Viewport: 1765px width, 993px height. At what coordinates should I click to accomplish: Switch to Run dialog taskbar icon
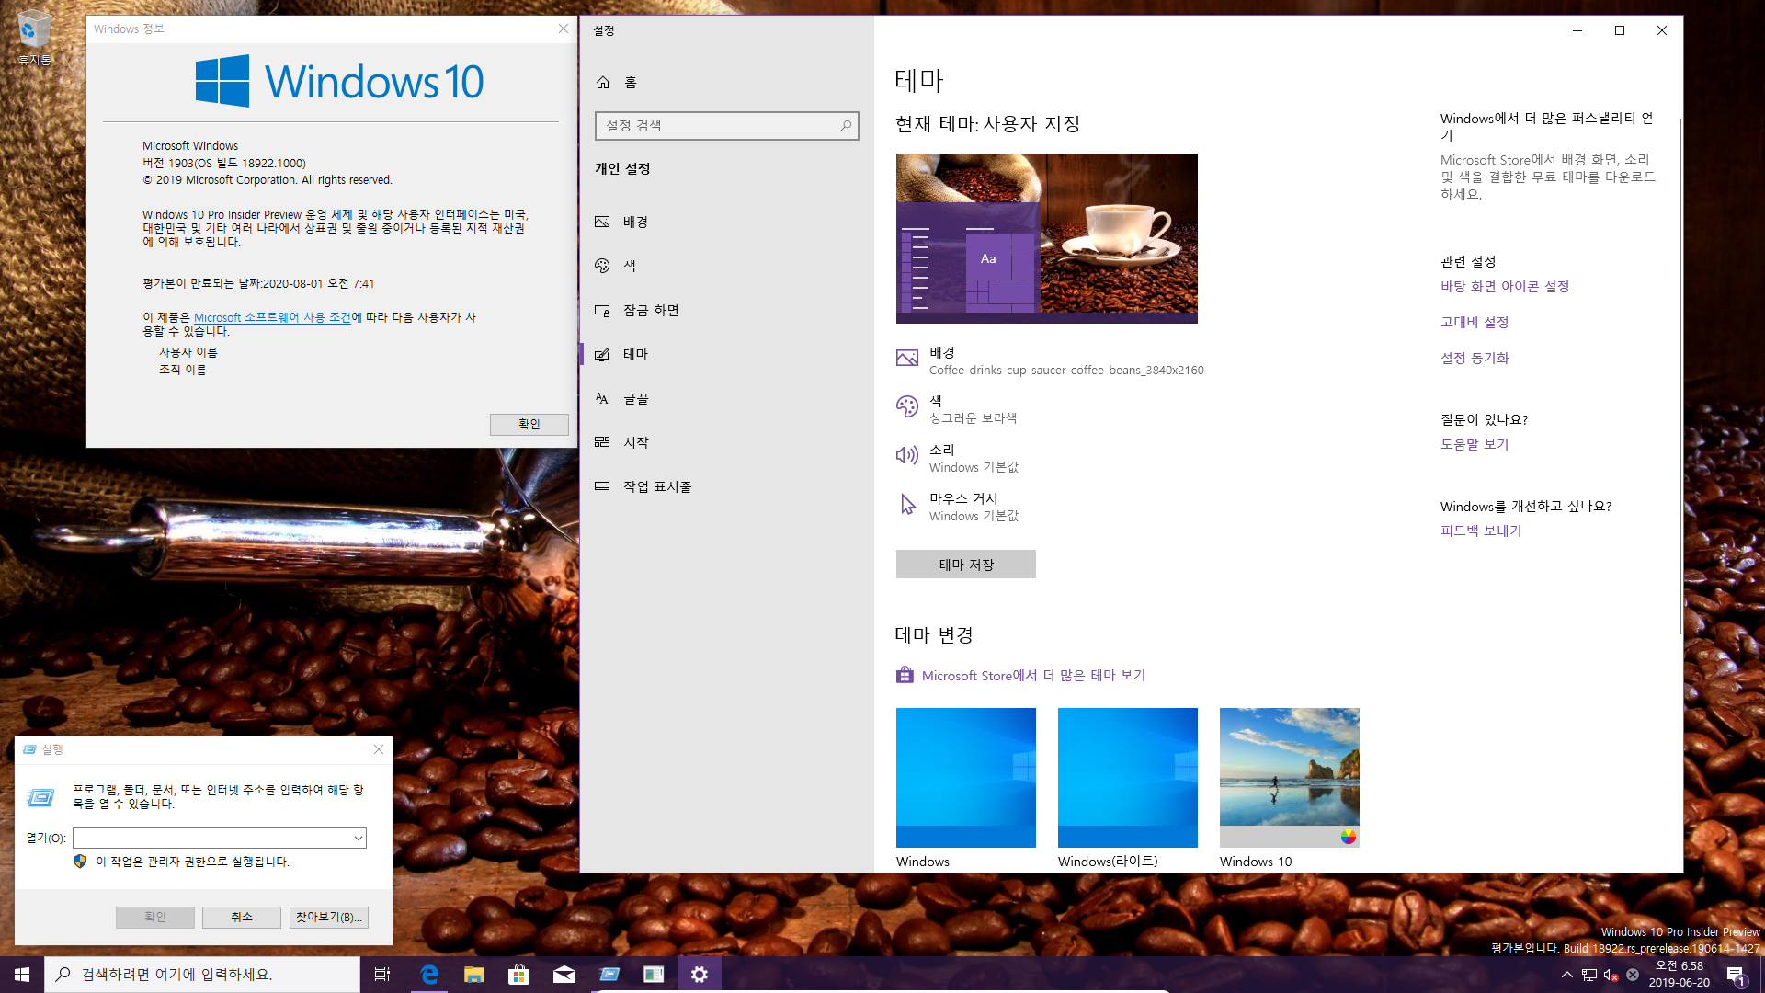pyautogui.click(x=609, y=975)
